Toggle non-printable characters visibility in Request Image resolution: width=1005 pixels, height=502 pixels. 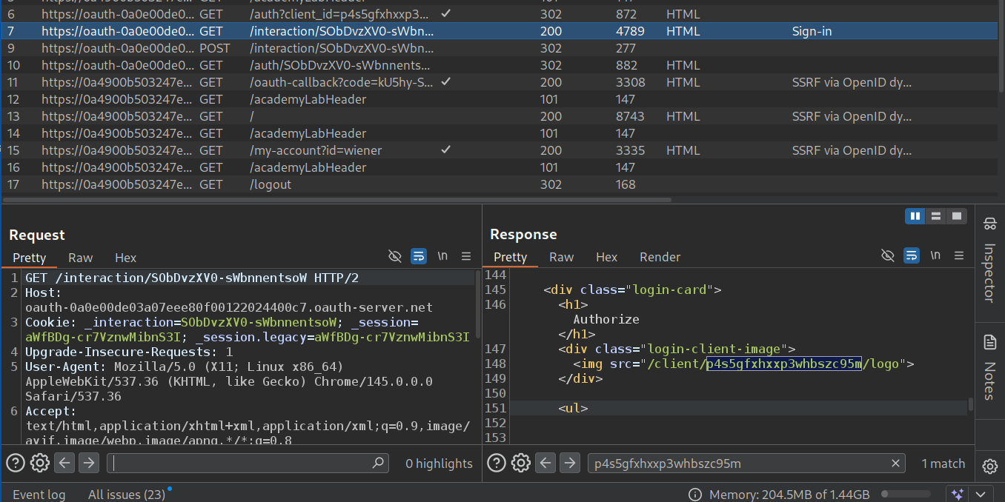pyautogui.click(x=442, y=256)
